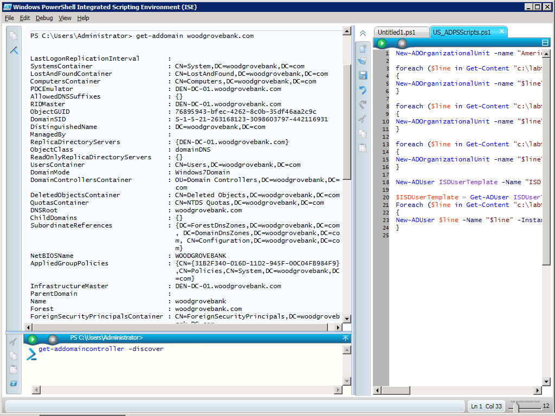Cut selection using script pane scissors icon

tap(363, 119)
